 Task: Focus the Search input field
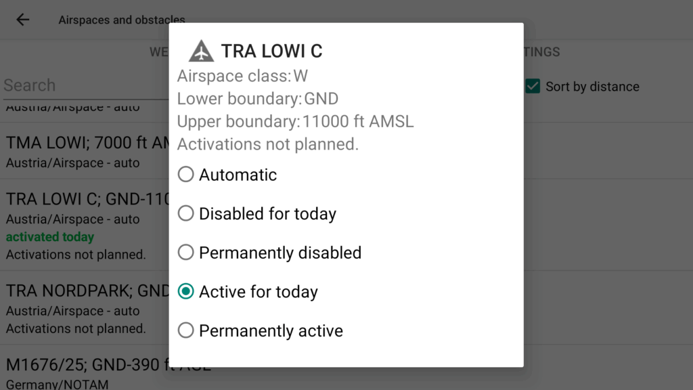pyautogui.click(x=86, y=85)
